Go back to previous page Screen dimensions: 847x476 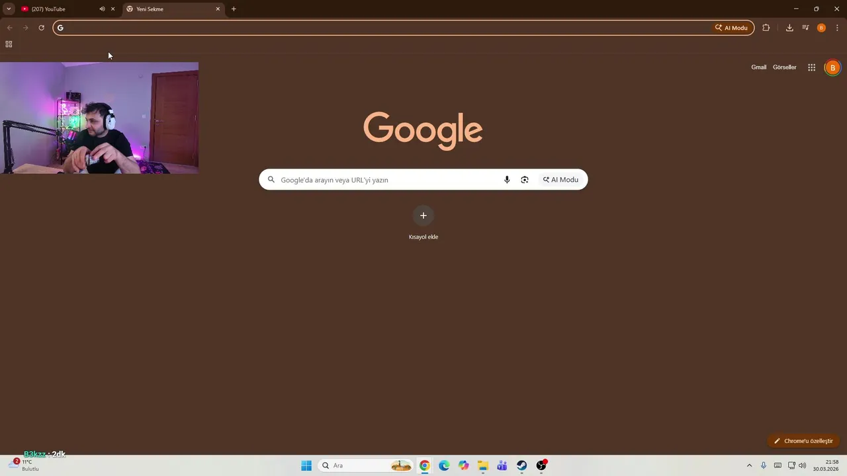(9, 28)
